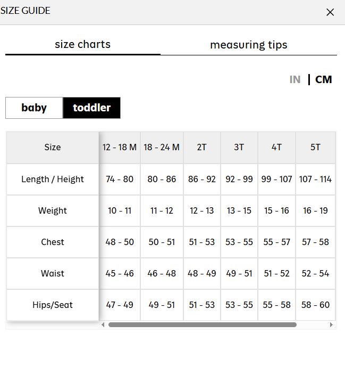This screenshot has width=345, height=366.
Task: Select the baby size chart
Action: point(34,108)
